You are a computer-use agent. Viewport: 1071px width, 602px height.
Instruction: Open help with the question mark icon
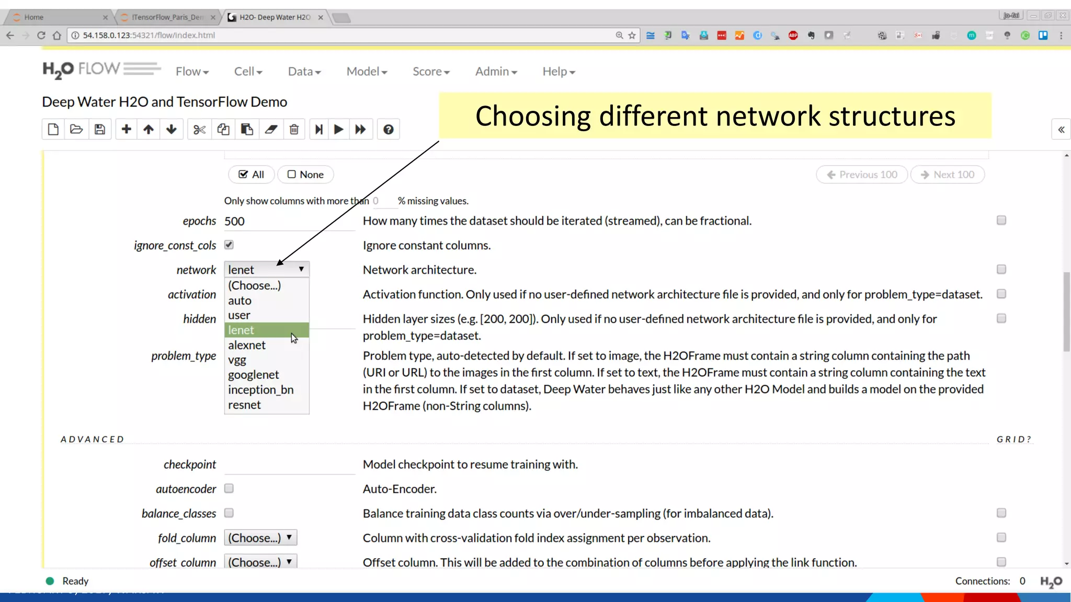388,130
